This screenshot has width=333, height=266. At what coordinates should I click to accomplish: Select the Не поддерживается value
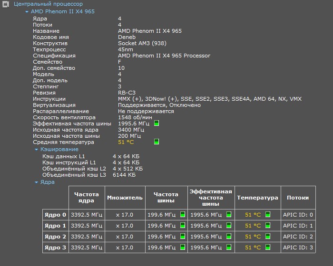tap(146, 111)
